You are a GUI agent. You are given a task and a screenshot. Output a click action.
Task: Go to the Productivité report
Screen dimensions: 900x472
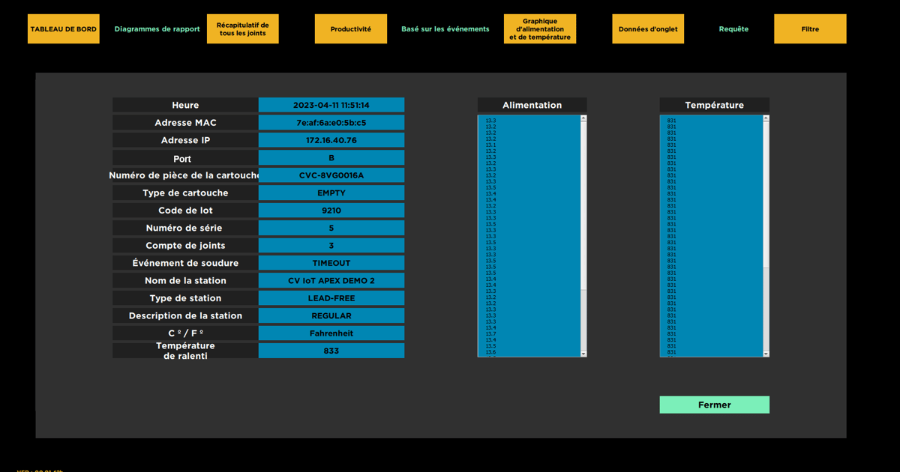pos(350,29)
